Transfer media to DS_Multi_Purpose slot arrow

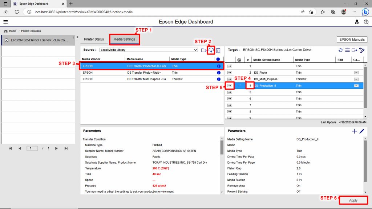[x=230, y=79]
